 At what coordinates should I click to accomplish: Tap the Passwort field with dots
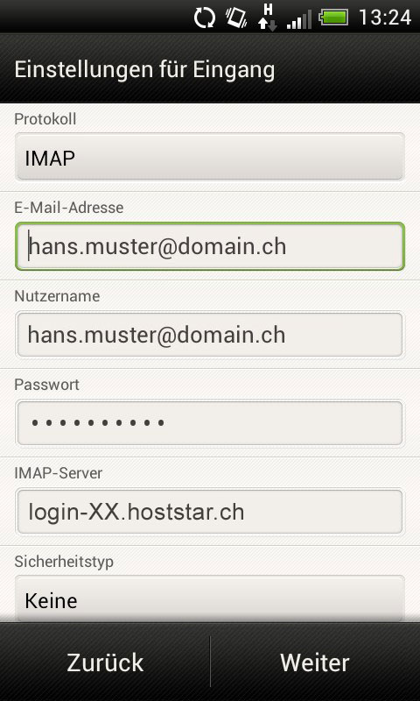(210, 423)
